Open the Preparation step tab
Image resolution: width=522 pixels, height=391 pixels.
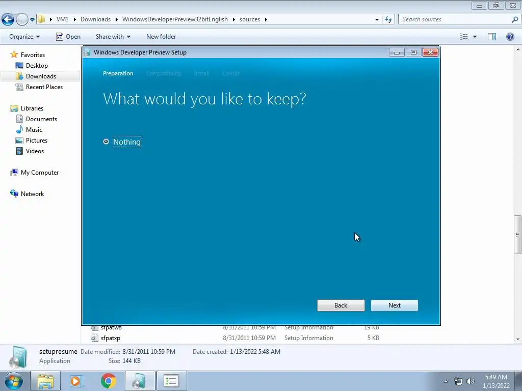[118, 73]
